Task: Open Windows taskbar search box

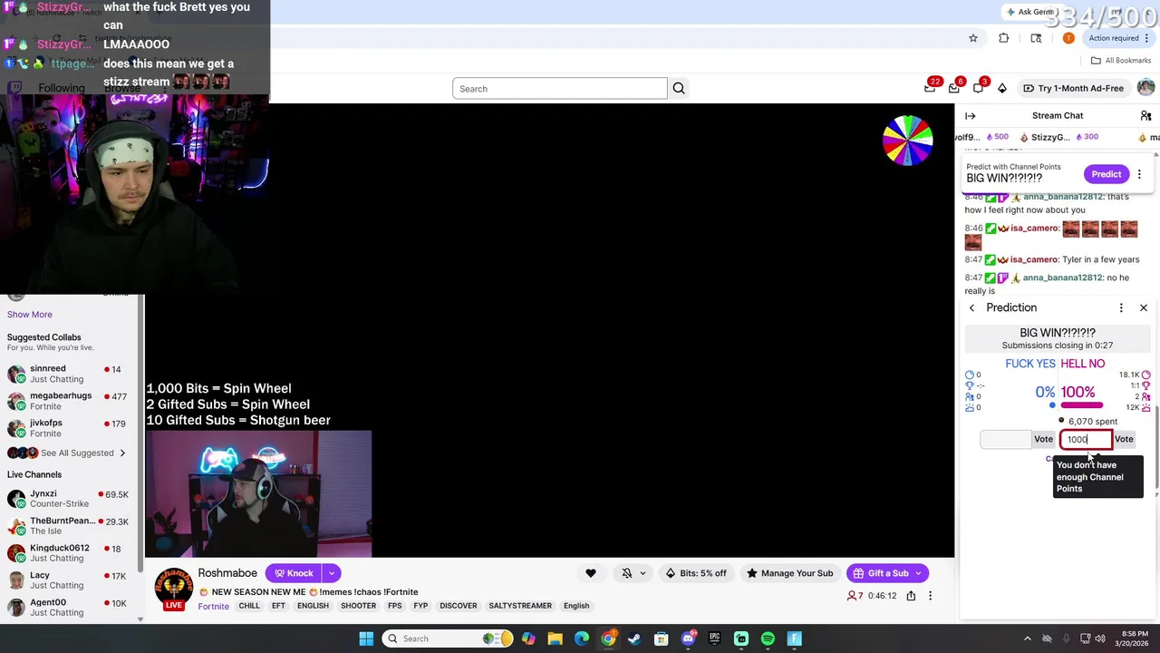Action: click(x=449, y=638)
